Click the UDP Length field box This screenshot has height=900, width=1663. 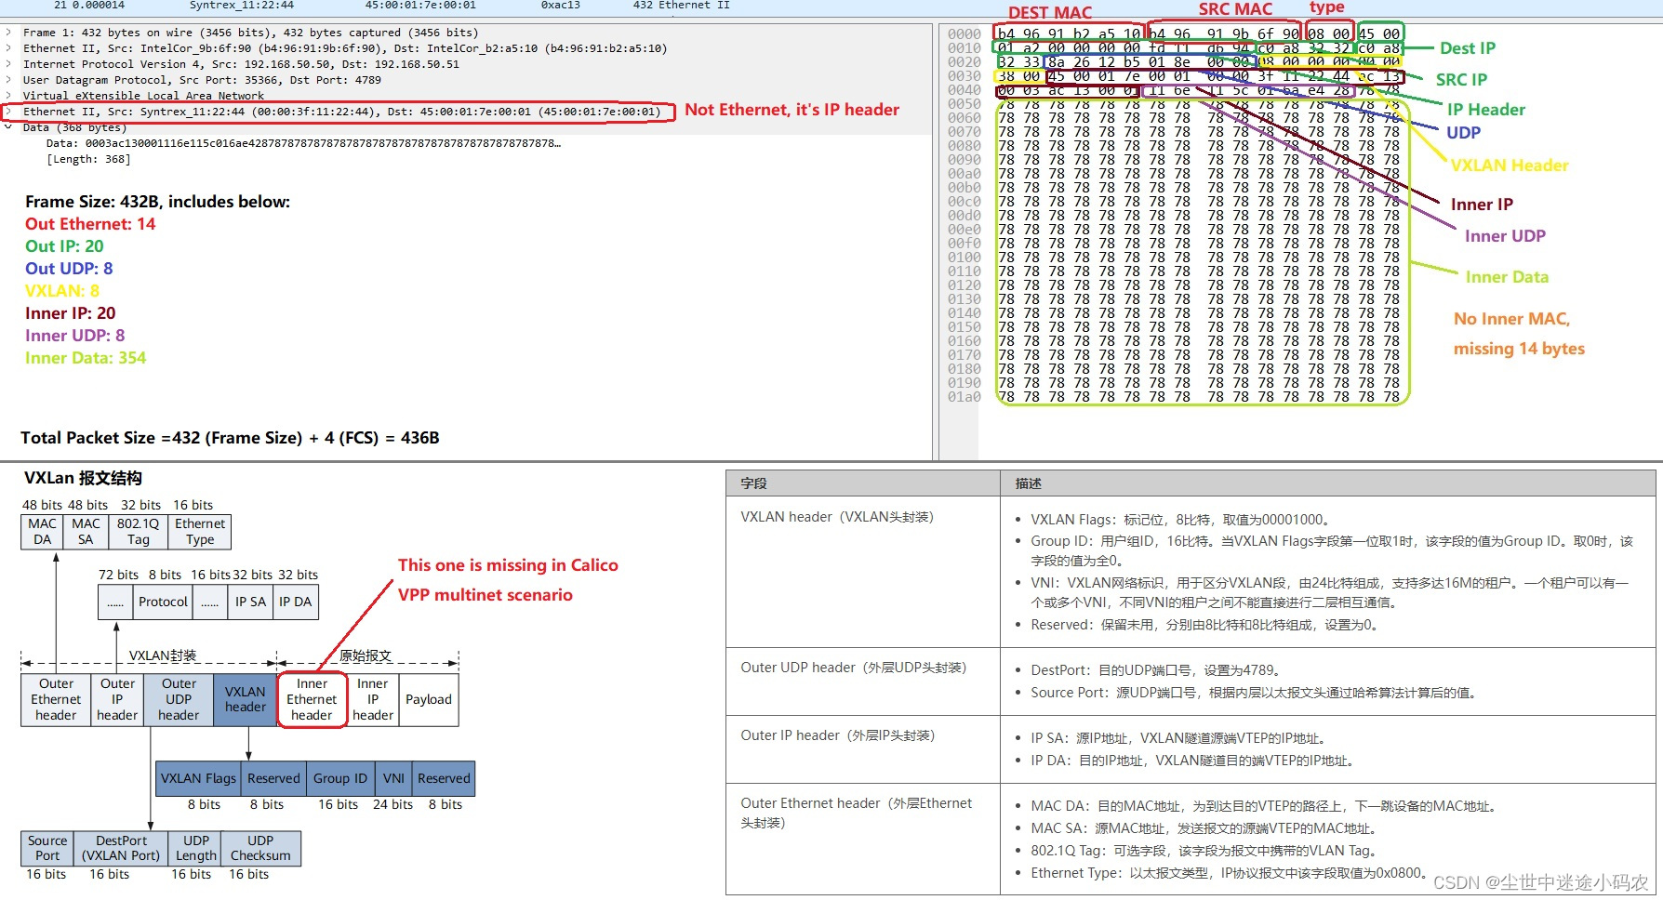(196, 848)
